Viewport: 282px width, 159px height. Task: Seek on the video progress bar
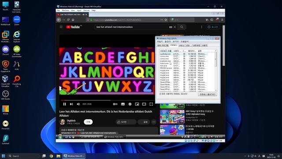click(108, 100)
